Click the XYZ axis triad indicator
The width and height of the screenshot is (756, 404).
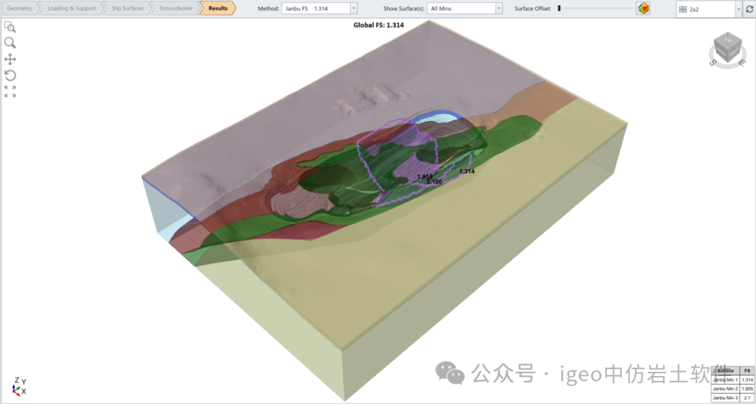click(18, 386)
